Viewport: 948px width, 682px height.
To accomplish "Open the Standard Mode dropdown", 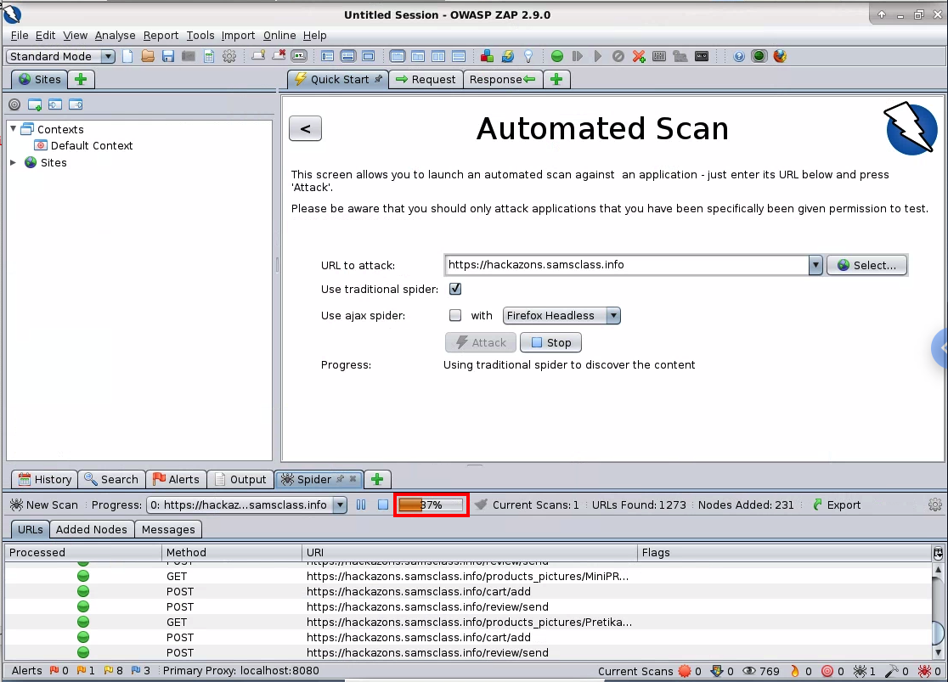I will [x=61, y=57].
